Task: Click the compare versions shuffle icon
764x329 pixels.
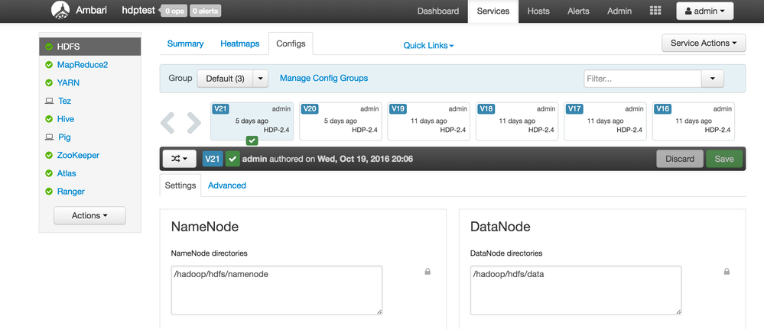Action: click(179, 159)
